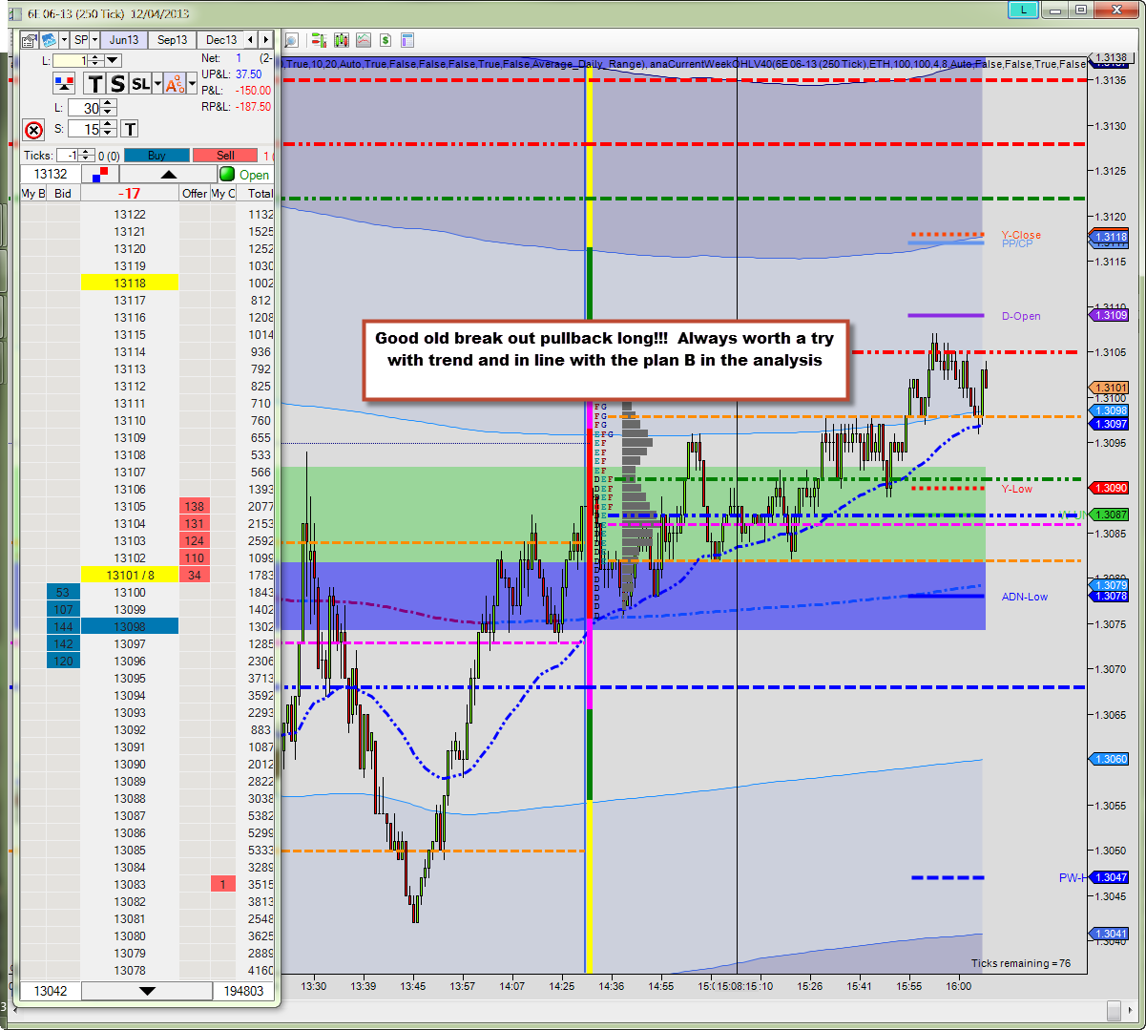Click the blue Buy button
Image resolution: width=1146 pixels, height=1030 pixels.
click(156, 155)
